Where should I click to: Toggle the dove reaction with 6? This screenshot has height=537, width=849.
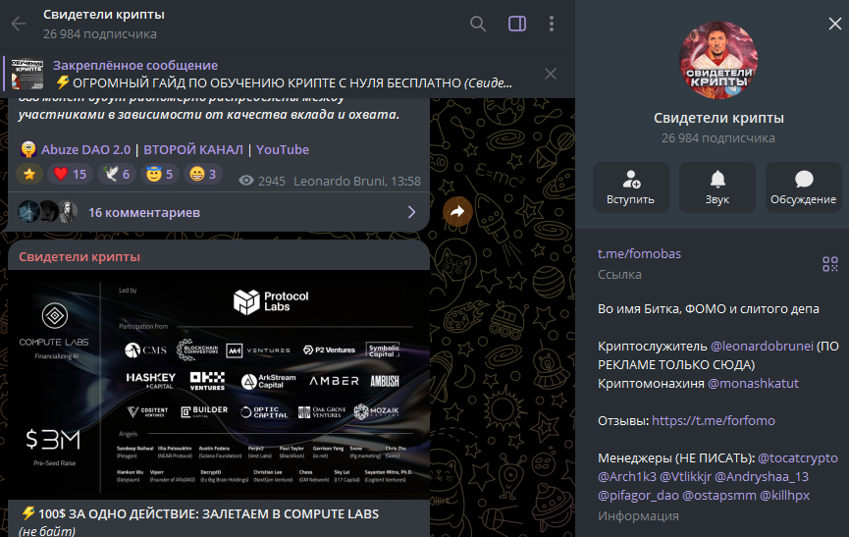[x=117, y=175]
